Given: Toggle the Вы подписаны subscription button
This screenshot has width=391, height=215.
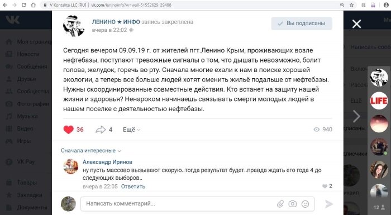Looking at the screenshot, I should click(302, 23).
